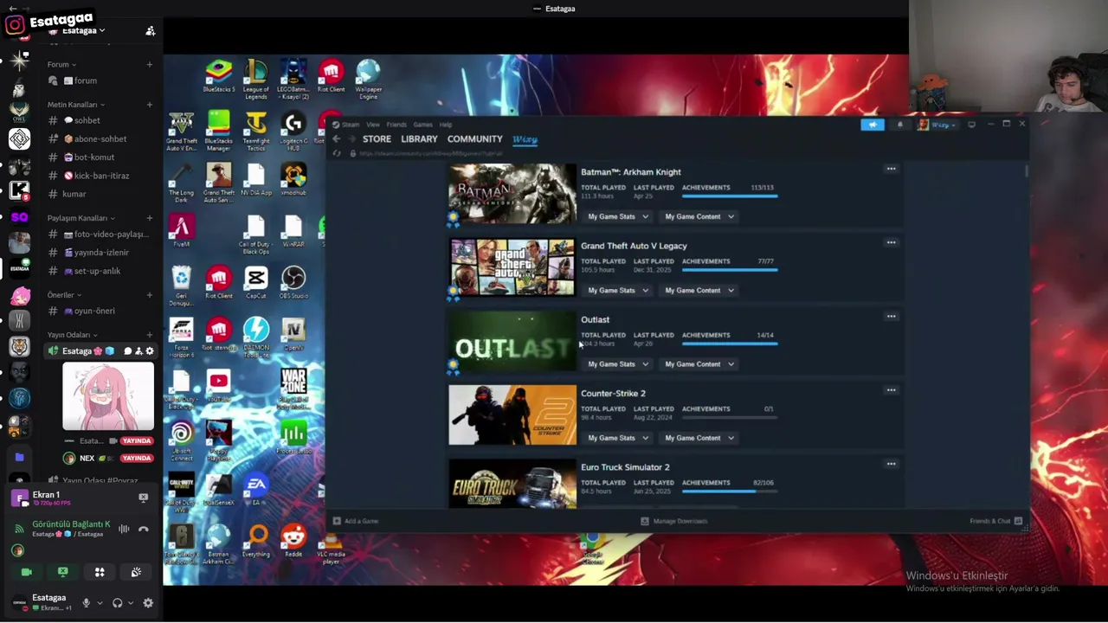Image resolution: width=1108 pixels, height=623 pixels.
Task: Open the pink anime avatar server
Action: (x=19, y=295)
